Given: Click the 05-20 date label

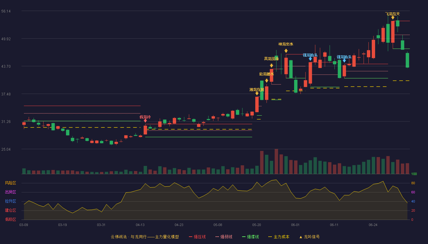Looking at the screenshot, I should coord(256,225).
